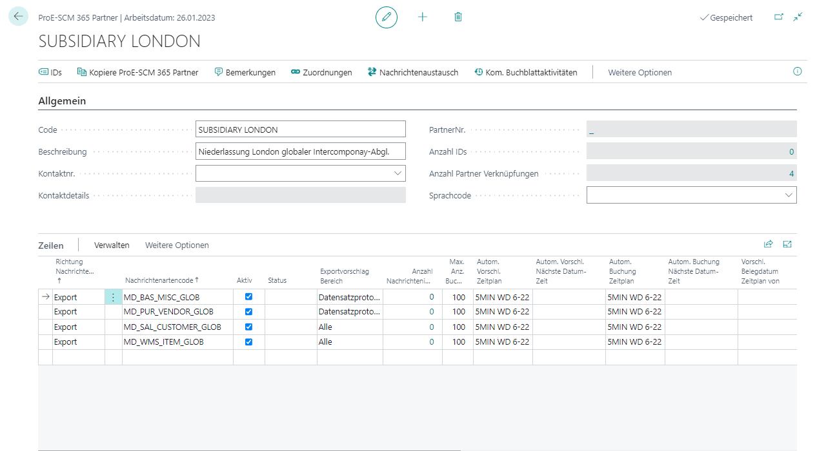The height and width of the screenshot is (451, 826).
Task: Click Max. Anz. 100 in MD_WMS_ITEM_GLOB row
Action: [458, 342]
